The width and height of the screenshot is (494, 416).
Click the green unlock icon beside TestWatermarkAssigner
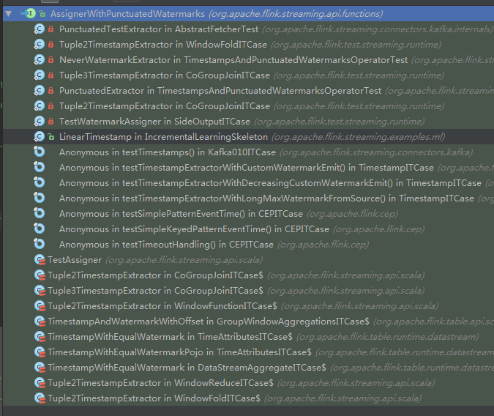pos(50,122)
